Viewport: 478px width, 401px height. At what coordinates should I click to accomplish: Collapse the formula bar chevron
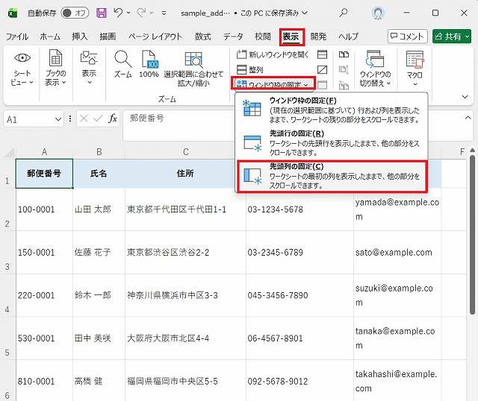pyautogui.click(x=468, y=118)
